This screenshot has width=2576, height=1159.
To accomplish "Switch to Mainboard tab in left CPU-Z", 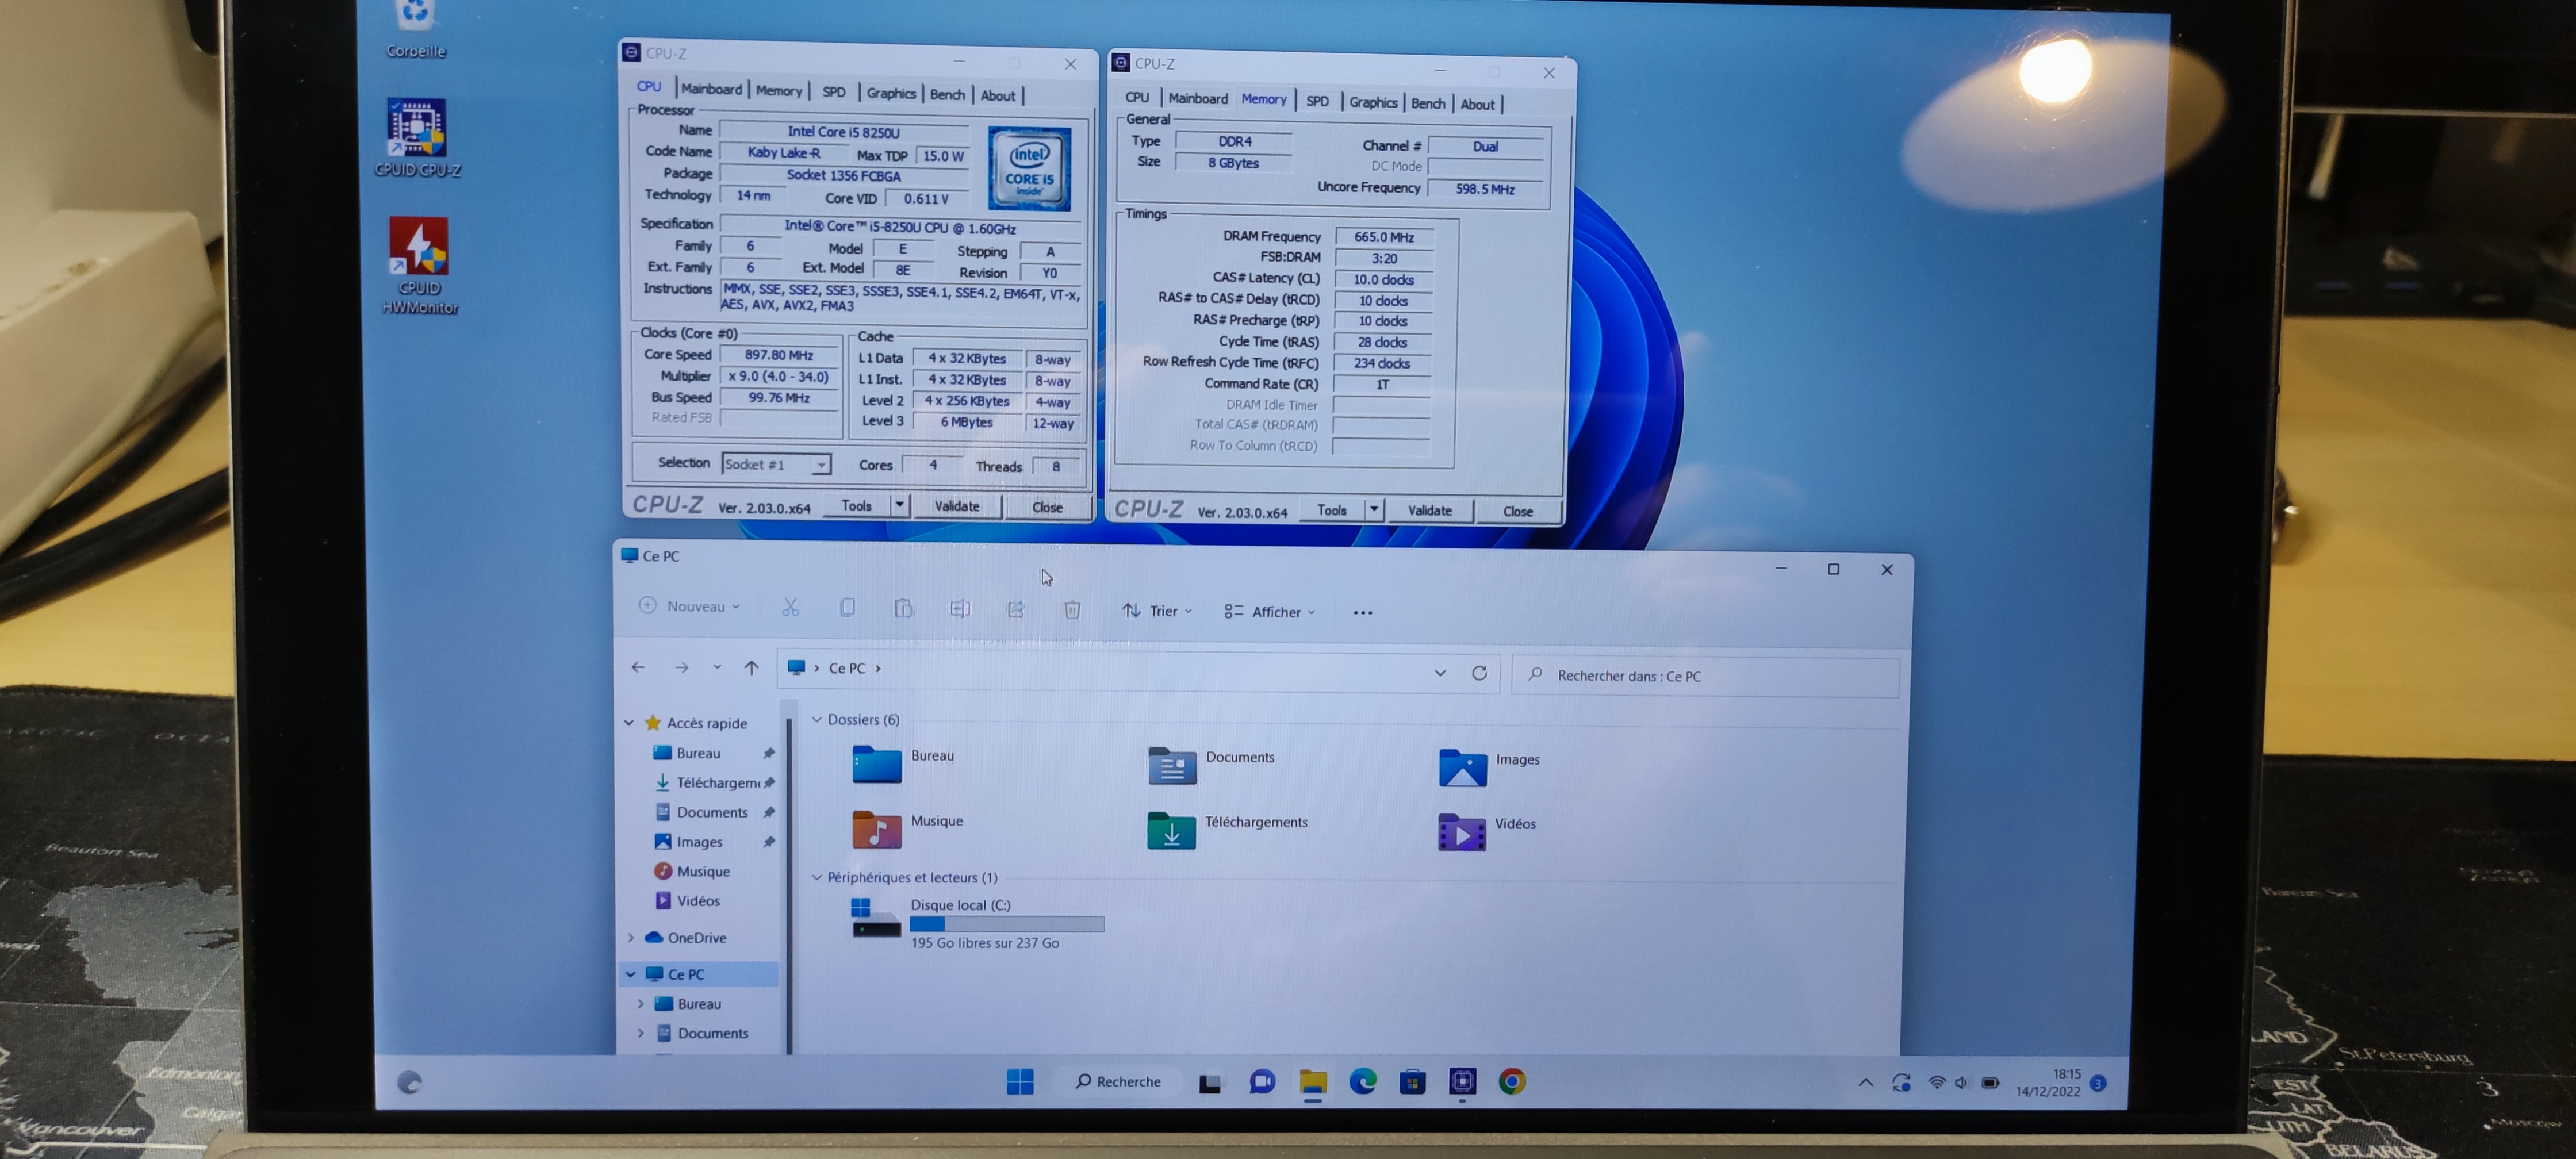I will (x=711, y=89).
